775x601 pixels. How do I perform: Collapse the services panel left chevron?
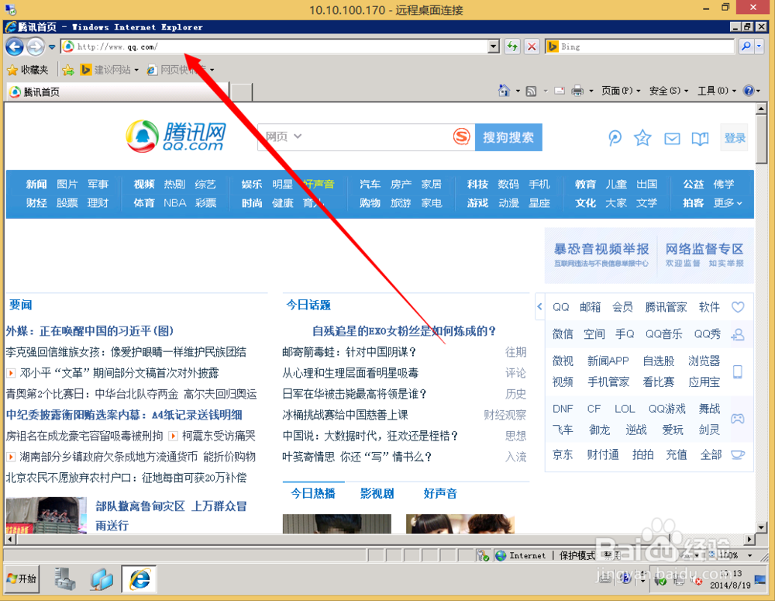click(x=539, y=306)
